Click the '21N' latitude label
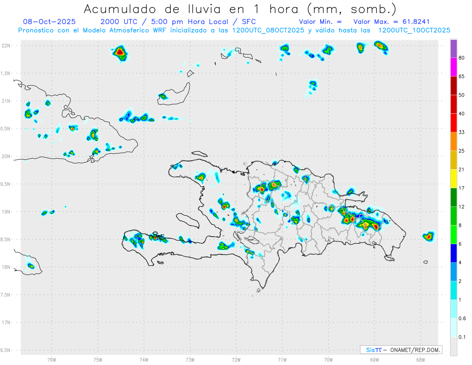 point(6,101)
